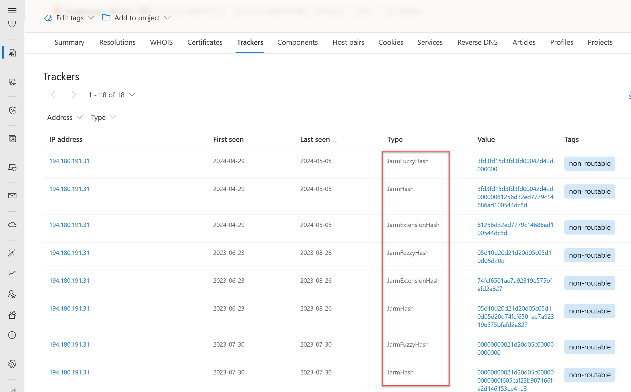Image resolution: width=631 pixels, height=392 pixels.
Task: Click the mail envelope sidebar icon
Action: (x=12, y=196)
